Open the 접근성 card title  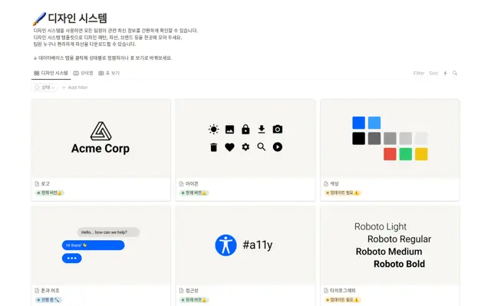pos(192,291)
